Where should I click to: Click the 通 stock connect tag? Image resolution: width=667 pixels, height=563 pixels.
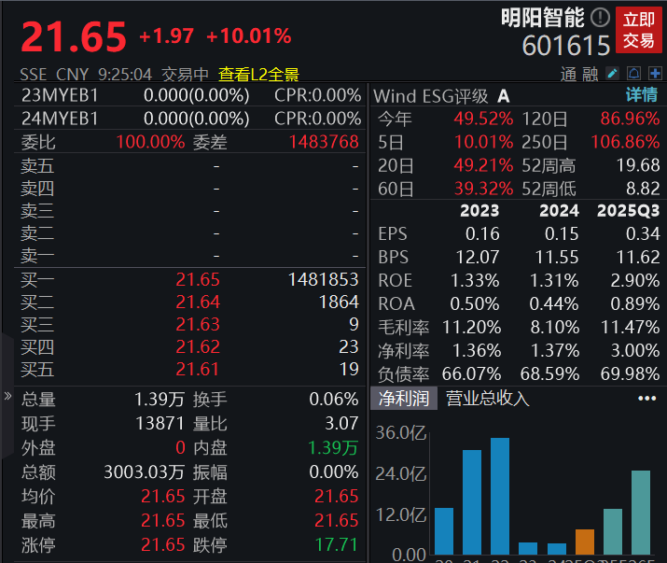(x=568, y=74)
